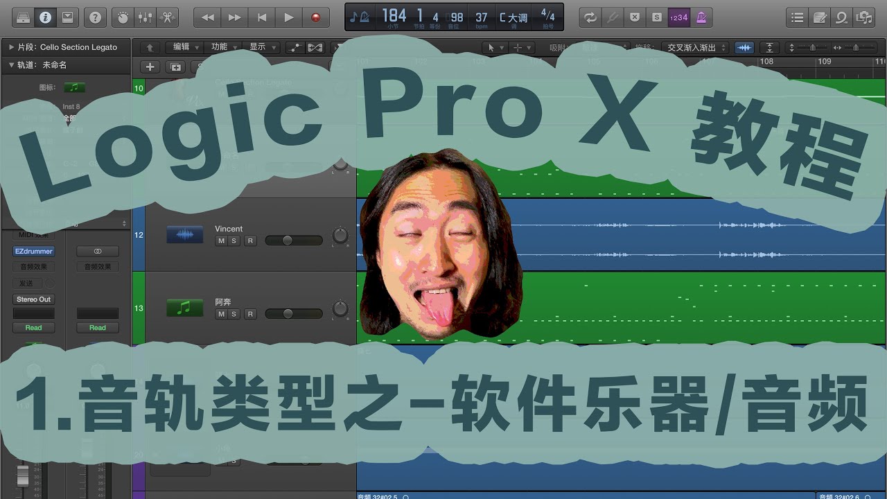This screenshot has height=499, width=887.
Task: Open the 功能 menu
Action: [223, 47]
